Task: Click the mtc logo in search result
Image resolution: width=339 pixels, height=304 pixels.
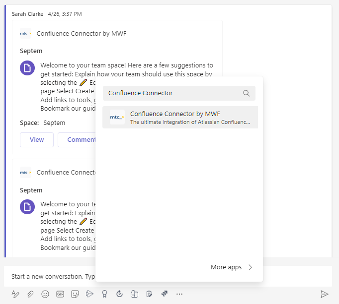Action: click(x=117, y=118)
